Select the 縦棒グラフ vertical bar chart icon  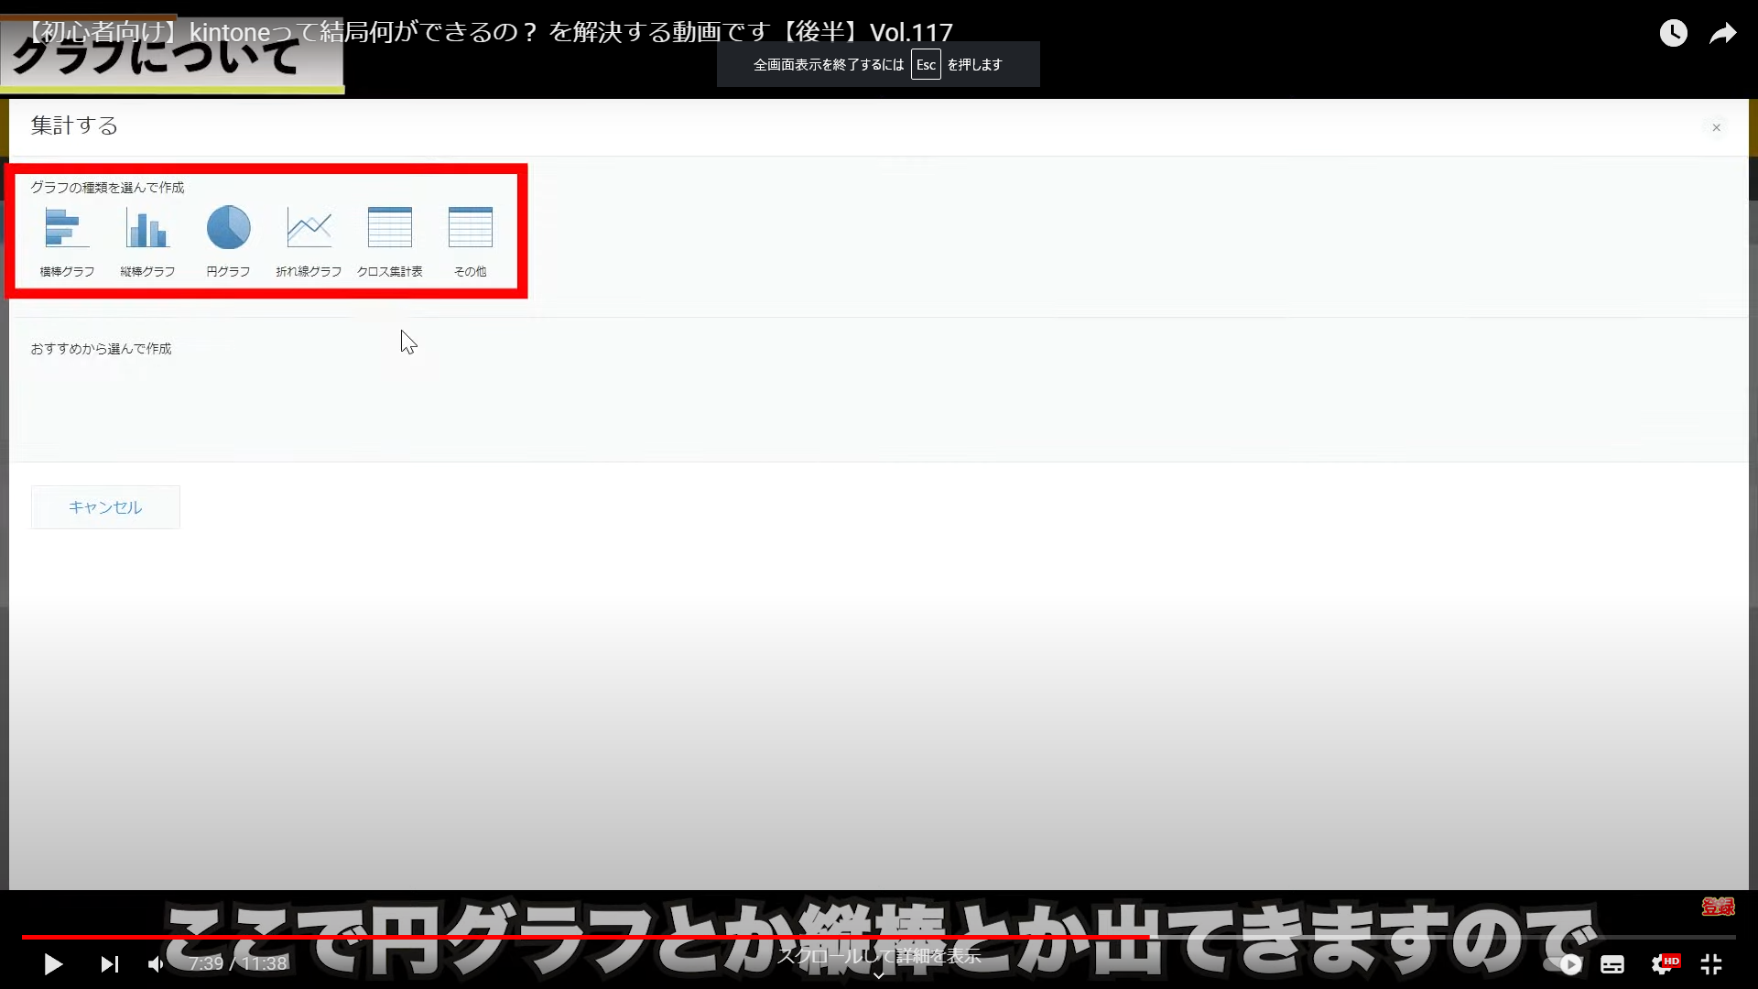(x=147, y=228)
